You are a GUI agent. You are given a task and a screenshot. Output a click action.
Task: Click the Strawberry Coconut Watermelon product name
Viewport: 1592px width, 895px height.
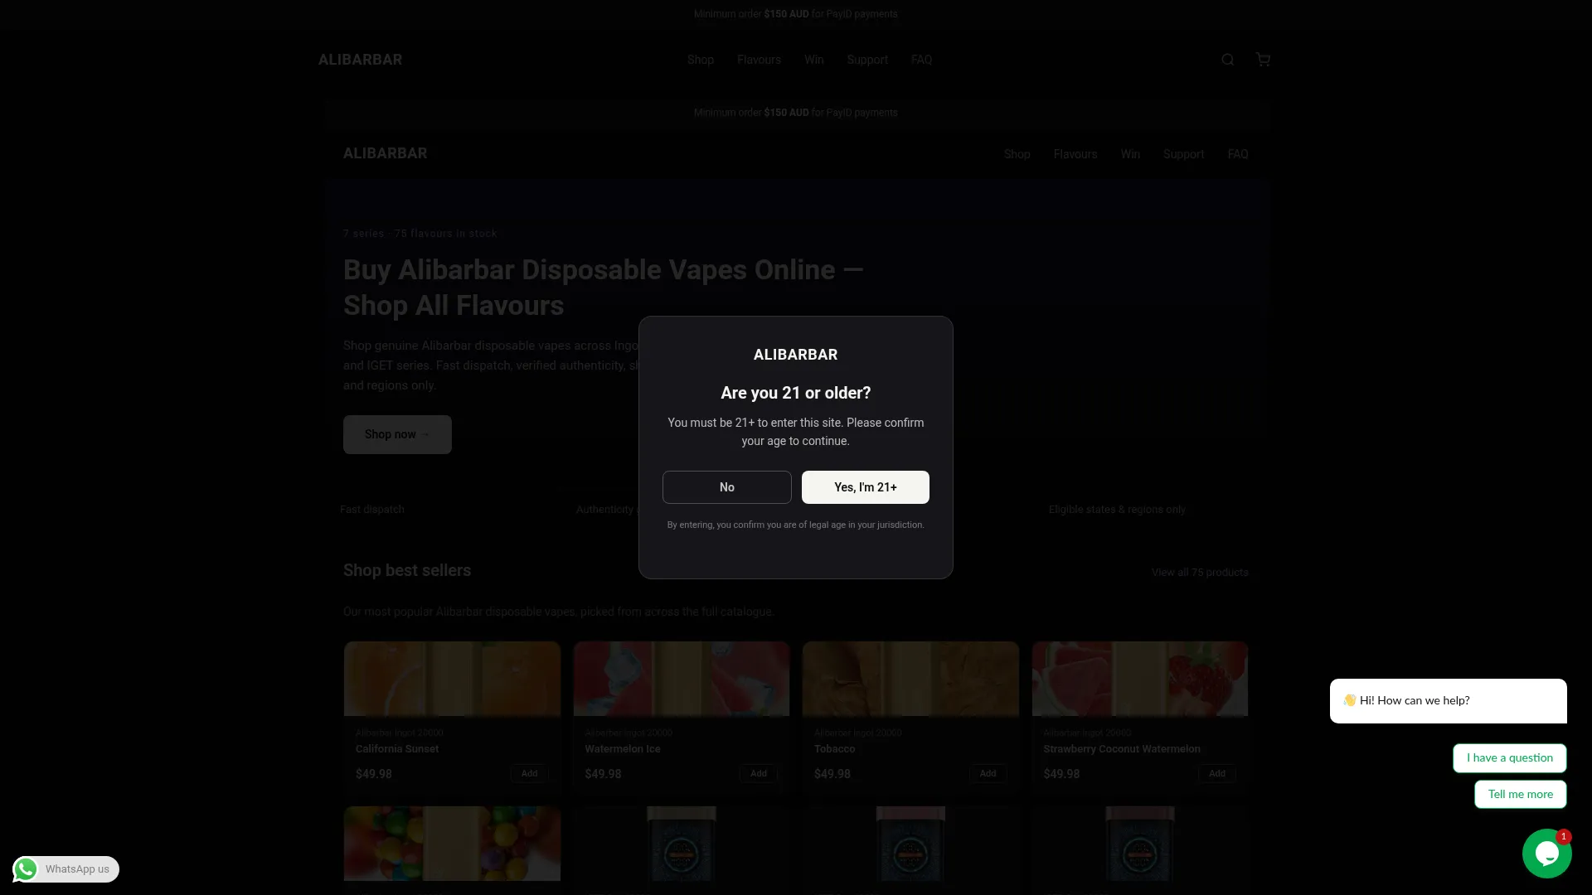(x=1122, y=749)
